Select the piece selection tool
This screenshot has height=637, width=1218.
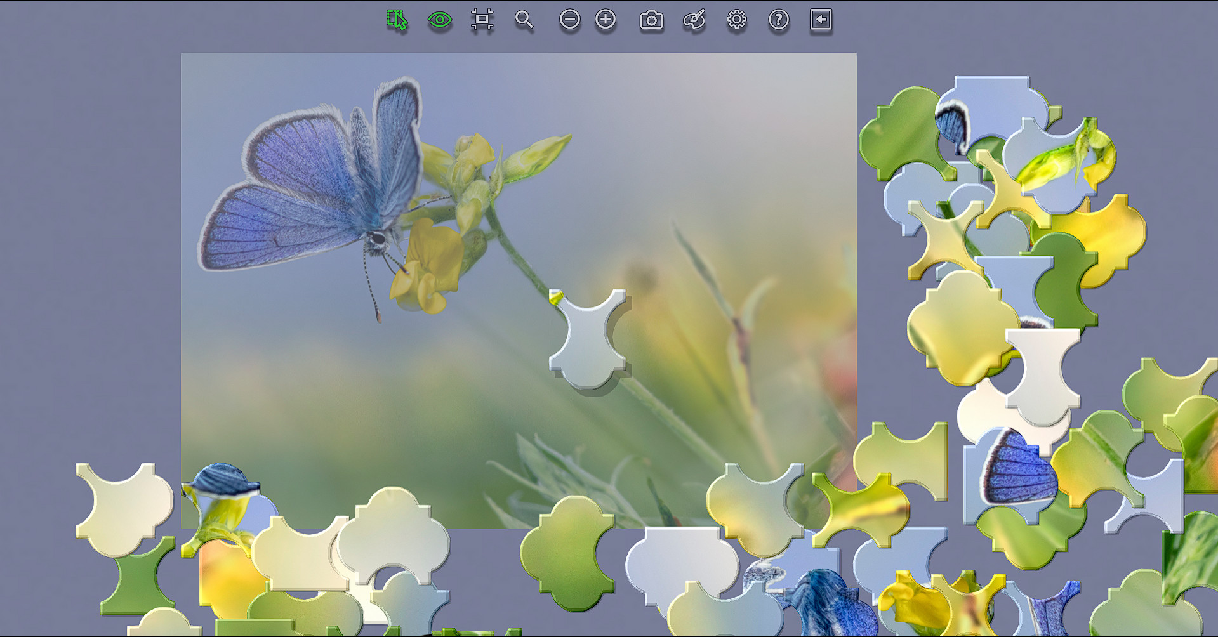pos(397,20)
